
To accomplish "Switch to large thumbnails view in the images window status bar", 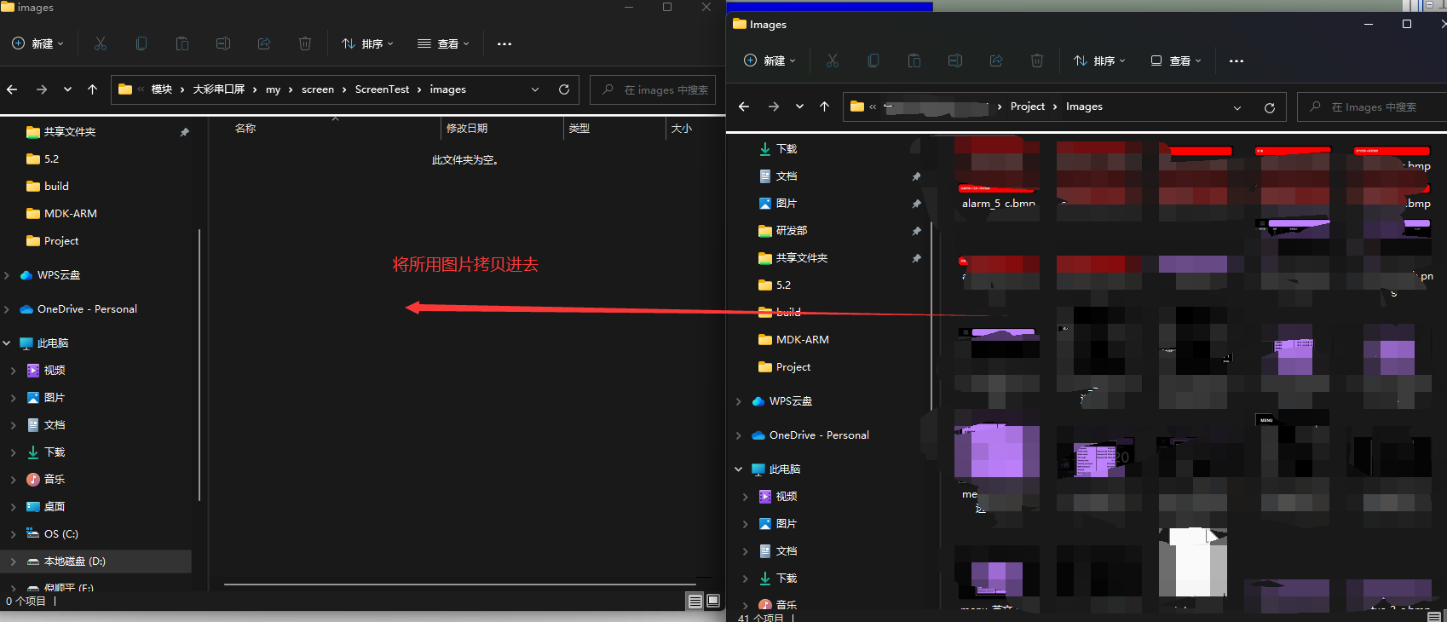I will pos(713,601).
